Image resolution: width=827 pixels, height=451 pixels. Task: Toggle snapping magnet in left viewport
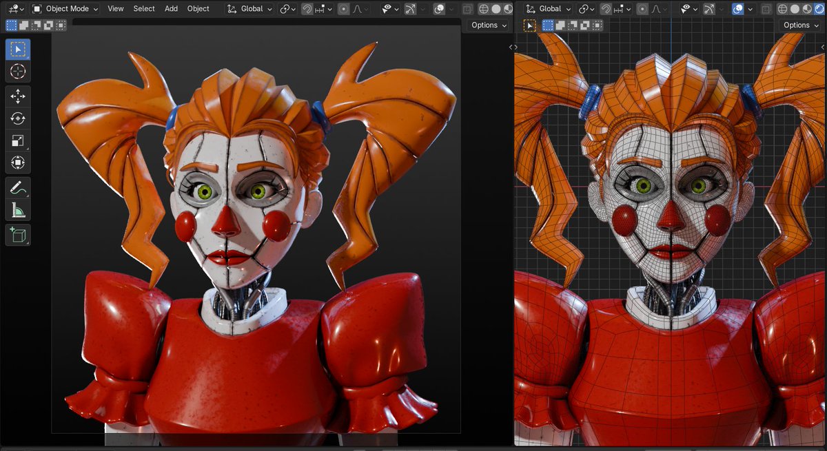[x=307, y=9]
